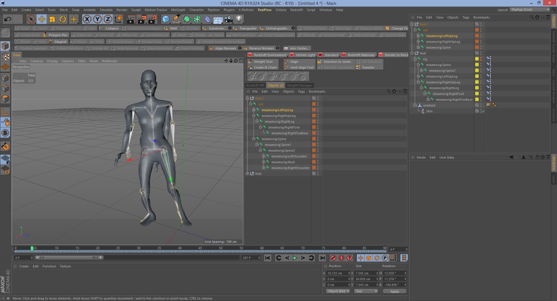The image size is (557, 301).
Task: Click the orange layer swatch of mixamorig:Spine1
Action: [x=314, y=145]
